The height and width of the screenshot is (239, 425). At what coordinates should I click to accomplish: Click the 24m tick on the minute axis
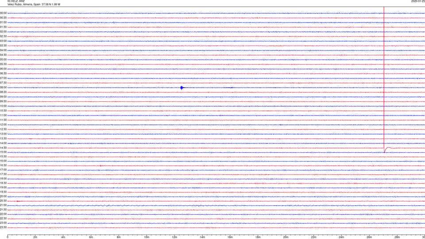[x=341, y=237]
